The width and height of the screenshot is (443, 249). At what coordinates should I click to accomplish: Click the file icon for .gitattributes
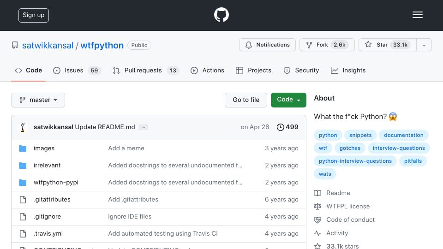point(23,200)
